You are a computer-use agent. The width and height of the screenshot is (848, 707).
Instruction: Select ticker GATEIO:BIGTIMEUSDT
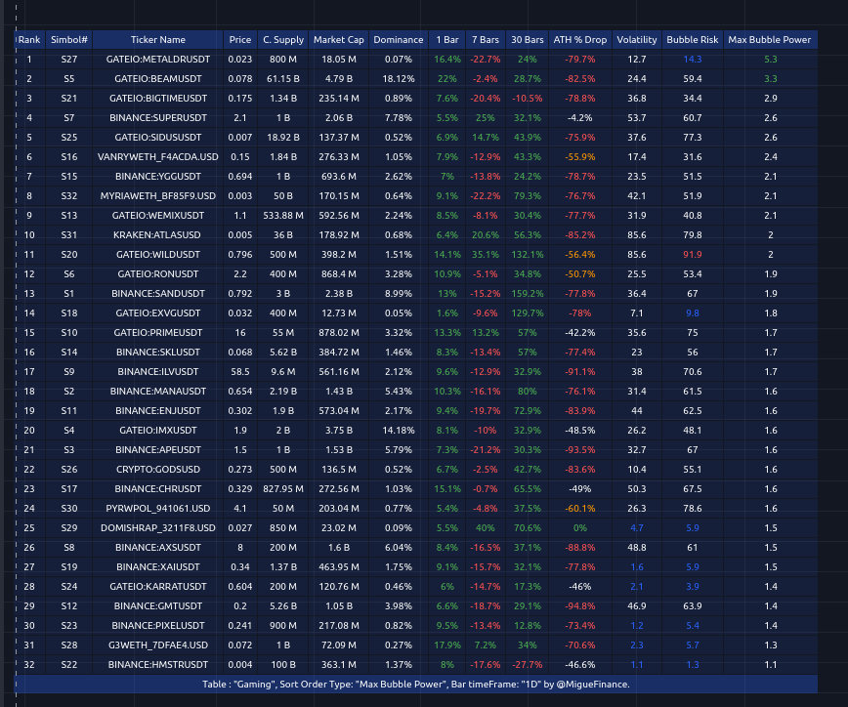click(158, 99)
